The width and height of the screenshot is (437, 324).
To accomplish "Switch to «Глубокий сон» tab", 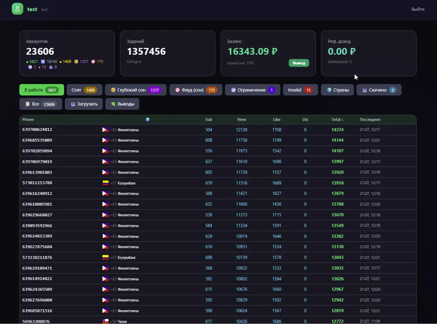I will point(136,90).
